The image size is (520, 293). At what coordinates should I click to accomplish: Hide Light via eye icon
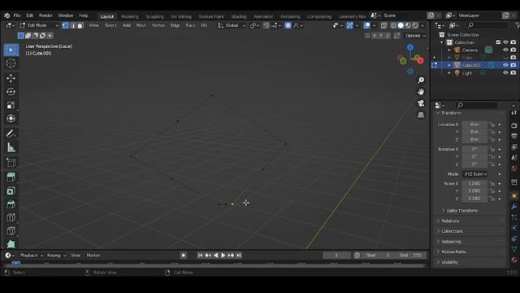click(505, 72)
